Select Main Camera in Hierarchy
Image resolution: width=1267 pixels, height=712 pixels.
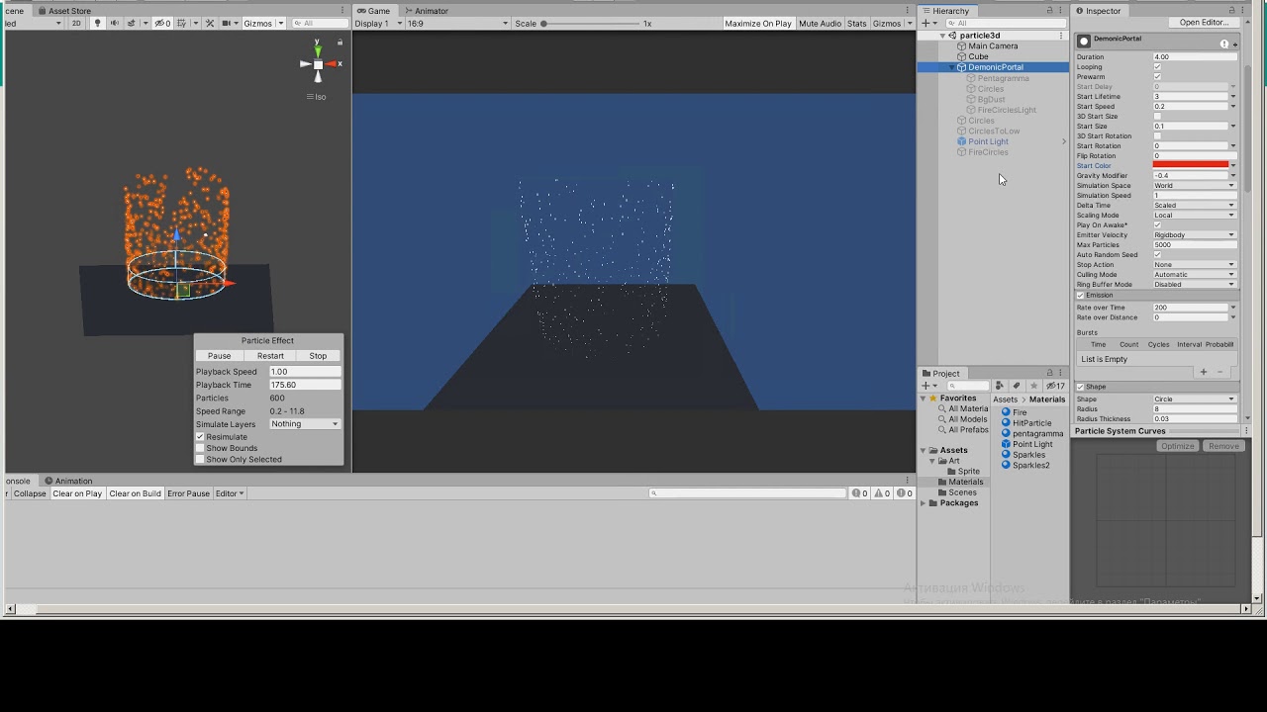coord(993,46)
